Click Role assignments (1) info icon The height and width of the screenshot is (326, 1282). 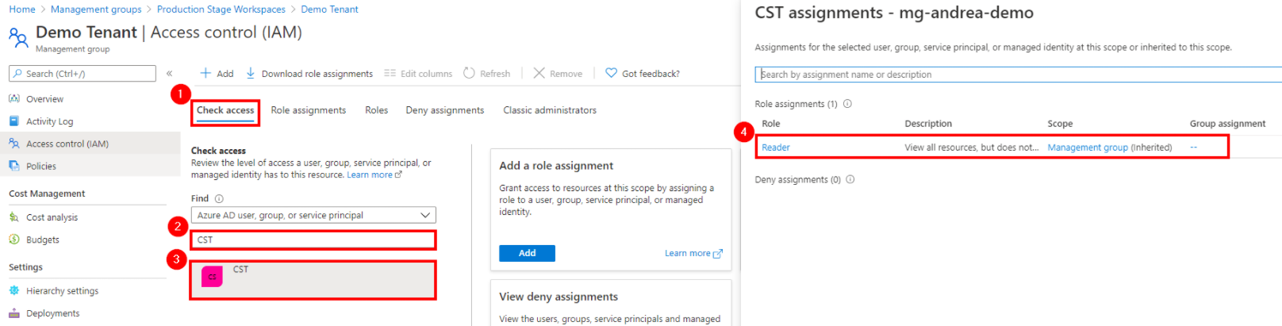pyautogui.click(x=847, y=104)
